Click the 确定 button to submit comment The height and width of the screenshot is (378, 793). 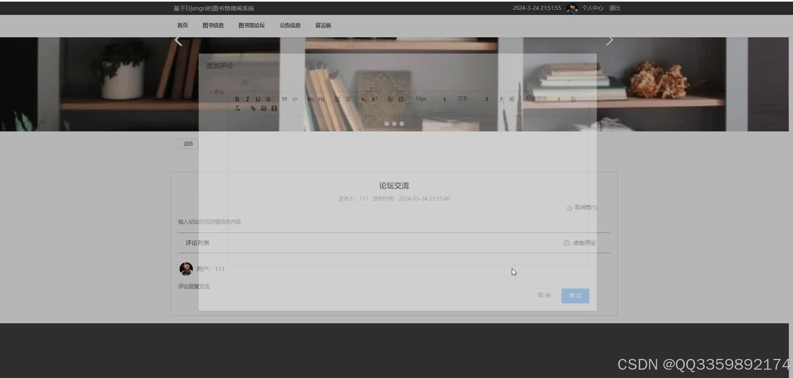tap(575, 296)
